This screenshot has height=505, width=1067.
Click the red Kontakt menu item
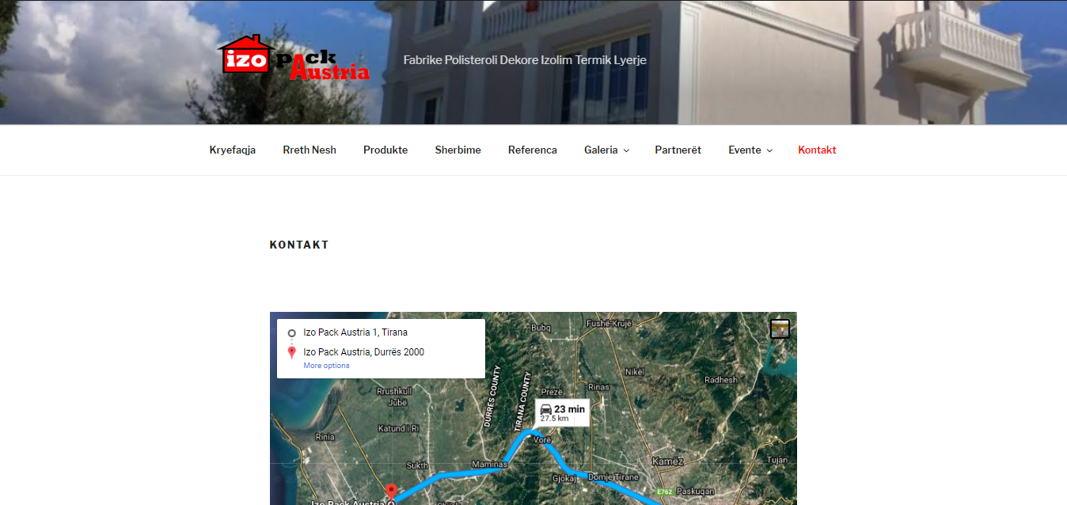817,150
